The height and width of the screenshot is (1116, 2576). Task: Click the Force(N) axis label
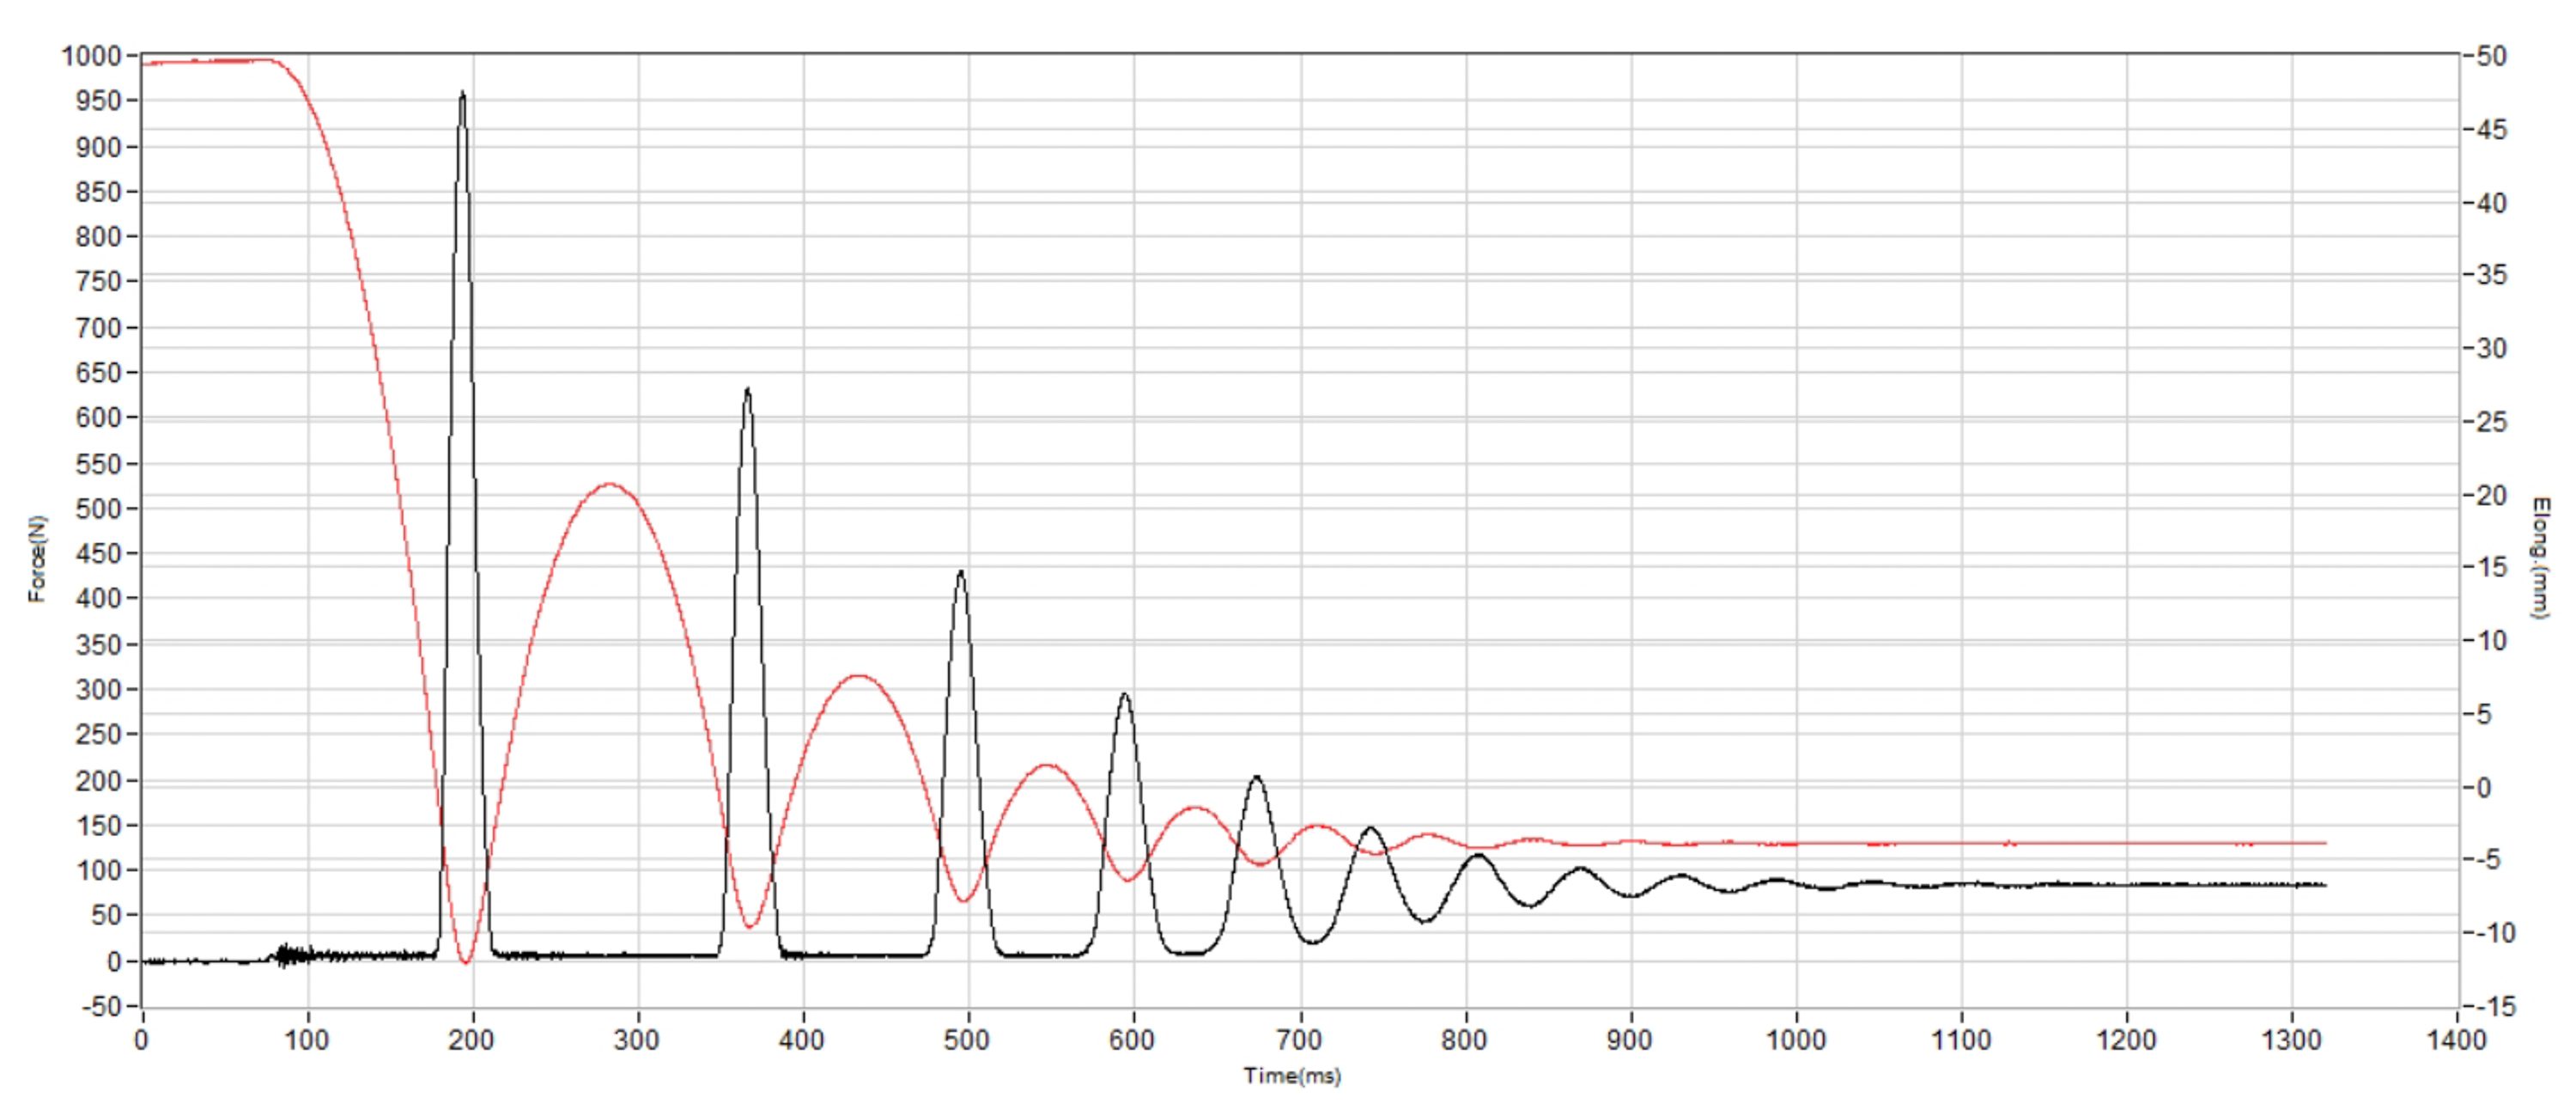coord(37,558)
